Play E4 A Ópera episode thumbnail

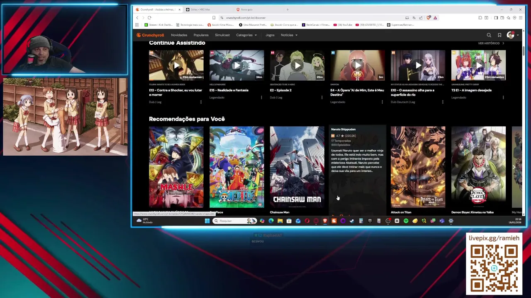[x=358, y=65]
